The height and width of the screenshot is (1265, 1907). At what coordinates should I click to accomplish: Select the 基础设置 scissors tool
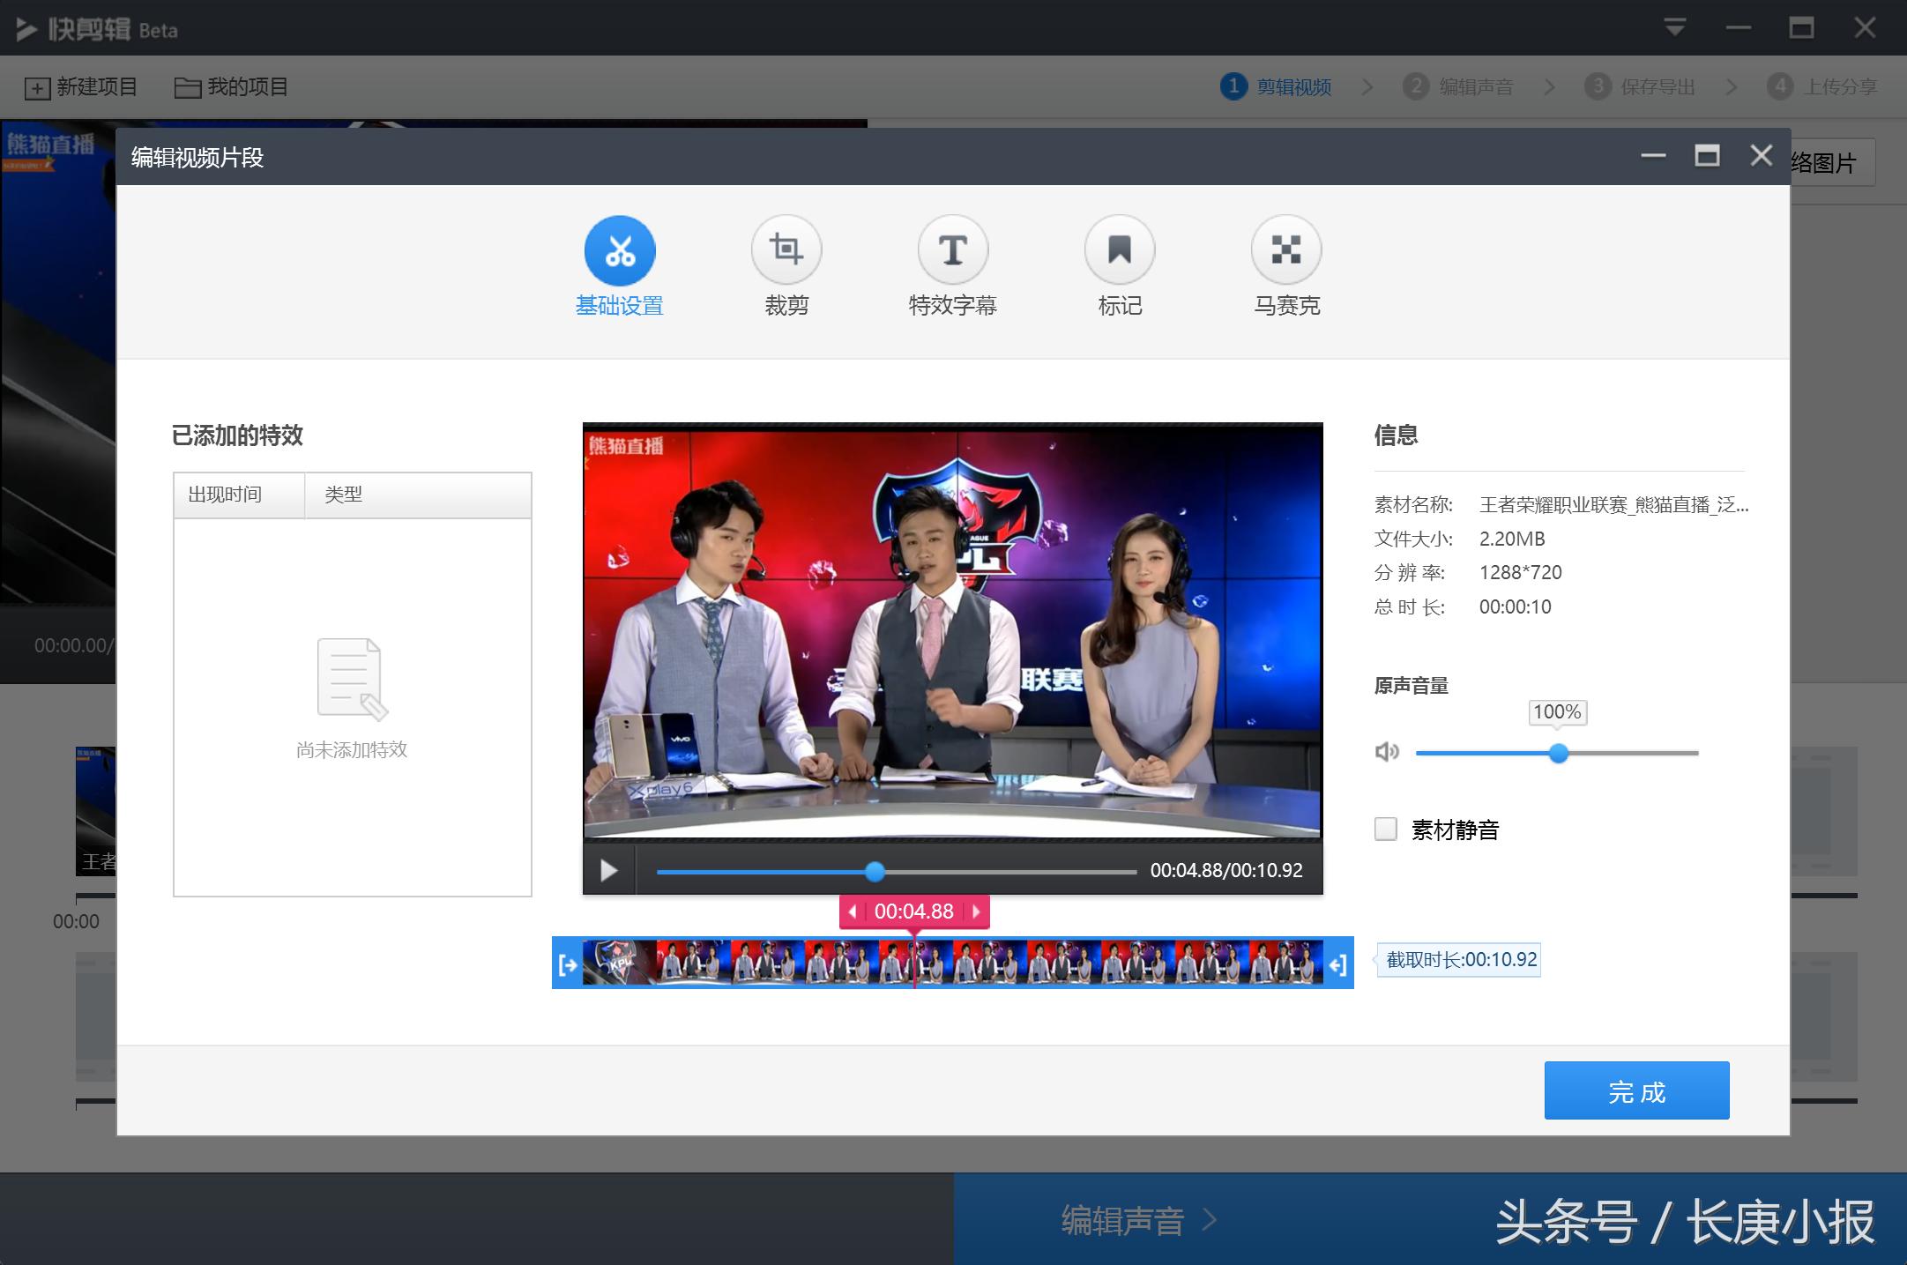[x=619, y=251]
